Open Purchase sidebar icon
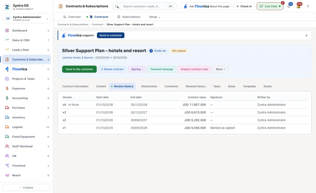This screenshot has height=193, width=316. click(x=7, y=108)
